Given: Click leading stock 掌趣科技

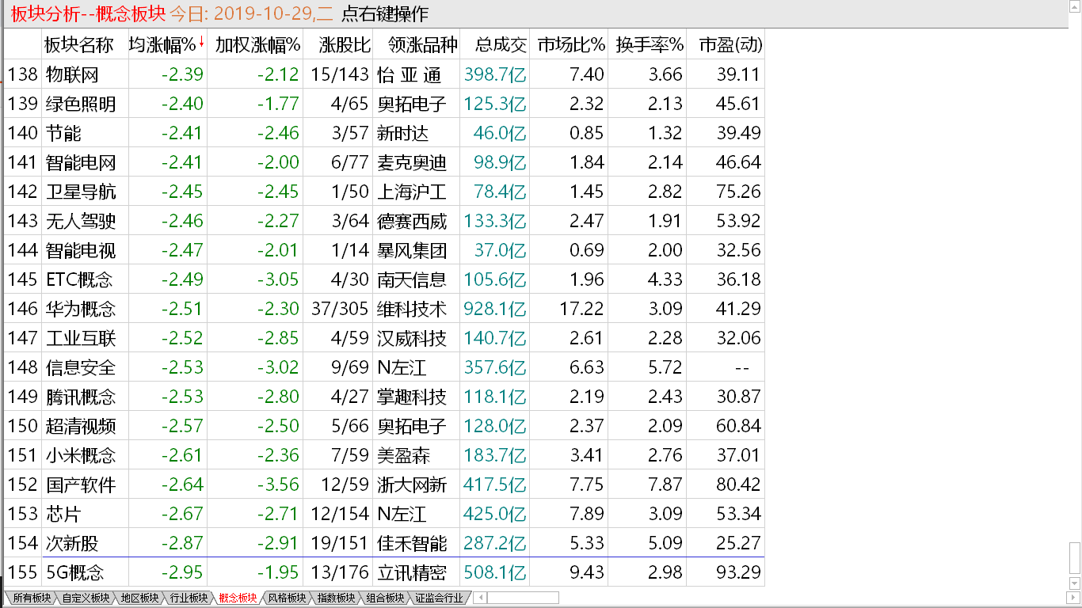Looking at the screenshot, I should [413, 397].
